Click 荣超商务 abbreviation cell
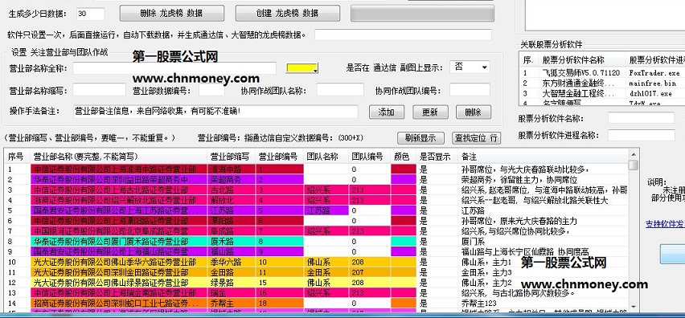This screenshot has width=685, height=318. 232,179
